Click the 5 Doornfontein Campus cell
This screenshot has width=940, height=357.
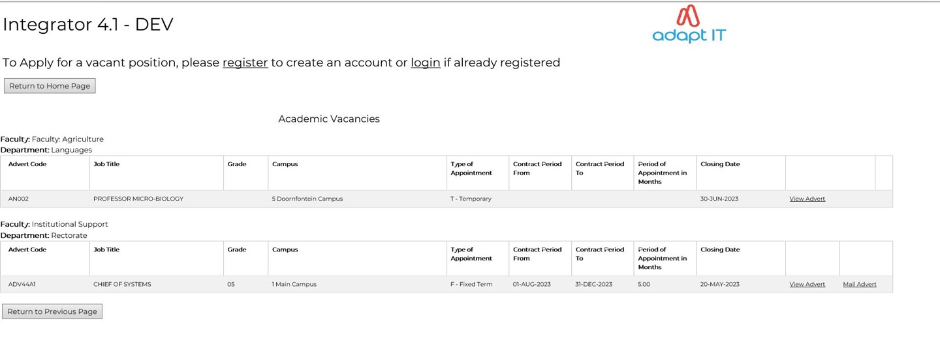pos(307,199)
